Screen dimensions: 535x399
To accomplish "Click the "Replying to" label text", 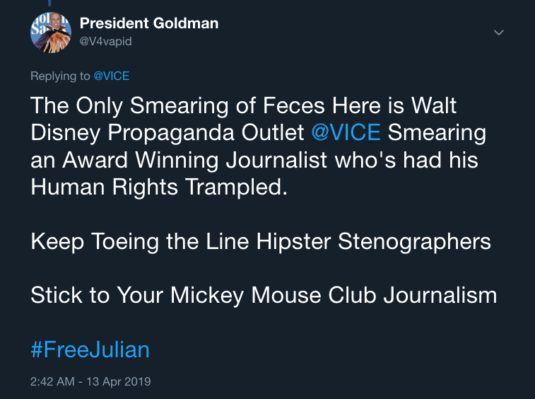I will 60,76.
